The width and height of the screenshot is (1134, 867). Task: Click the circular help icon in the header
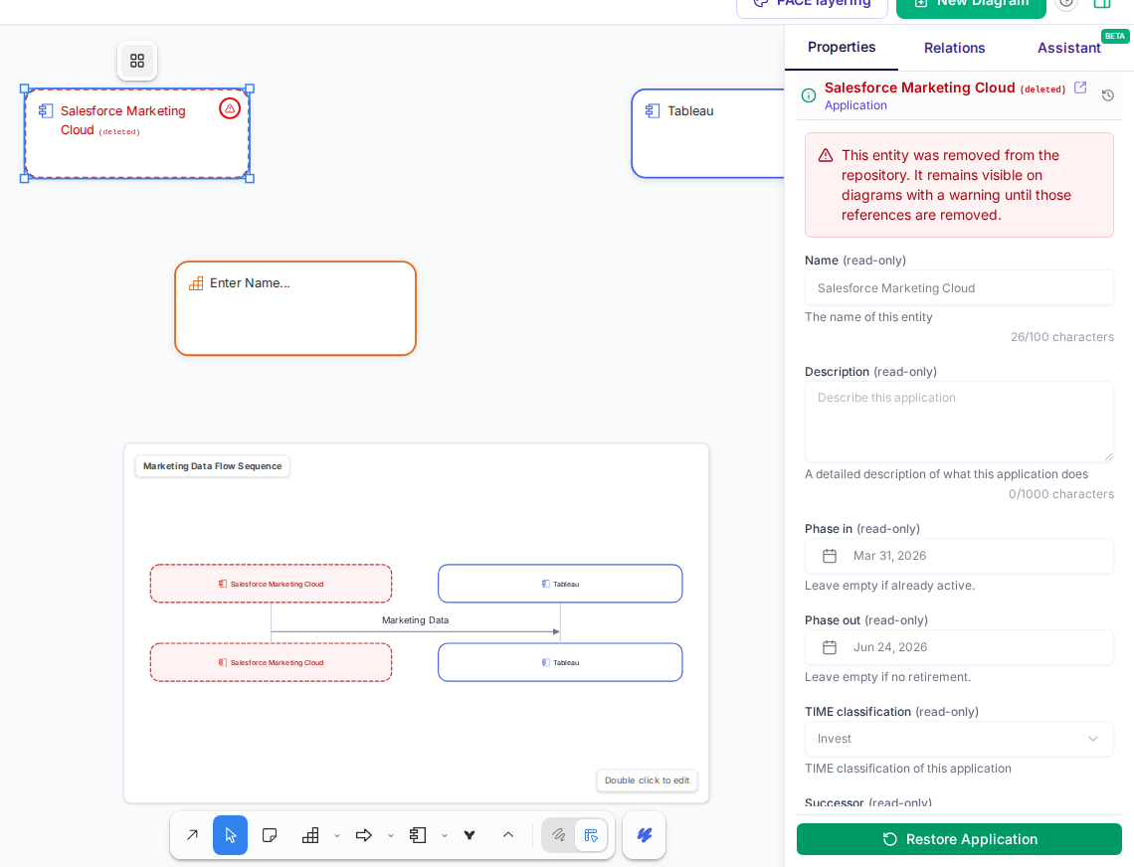pos(1066,3)
